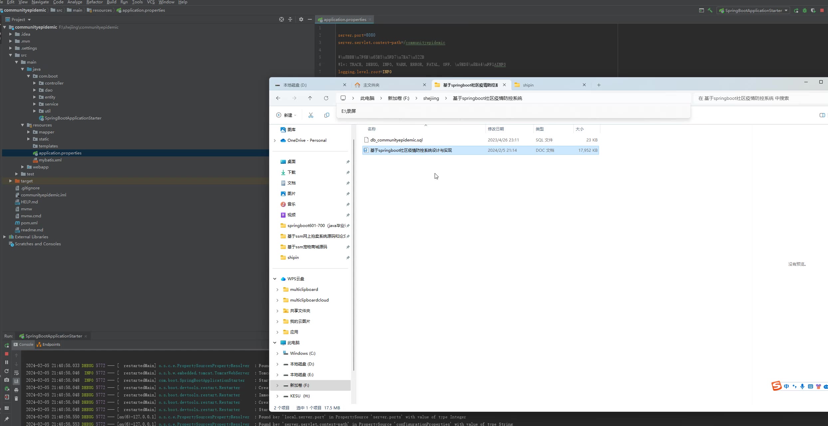Viewport: 828px width, 426px height.
Task: Click the Exit icon in the Run panel
Action: (x=7, y=397)
